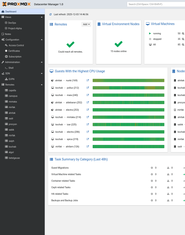The image size is (185, 235).
Task: Open external link for nunki (169) guest
Action: (x=88, y=80)
